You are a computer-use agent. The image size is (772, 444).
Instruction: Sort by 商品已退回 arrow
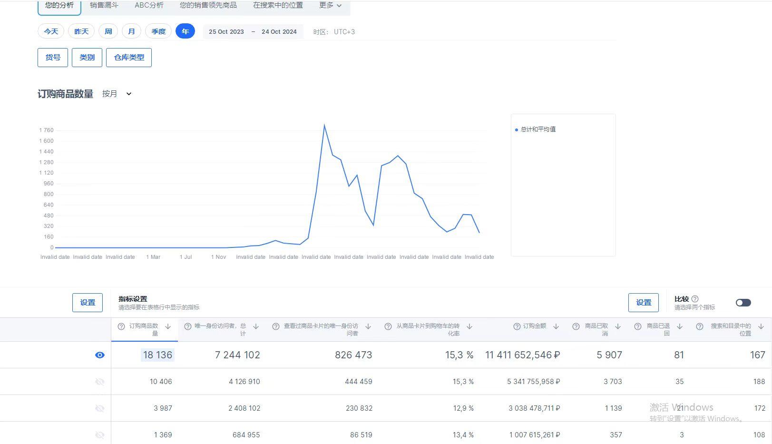tap(680, 326)
